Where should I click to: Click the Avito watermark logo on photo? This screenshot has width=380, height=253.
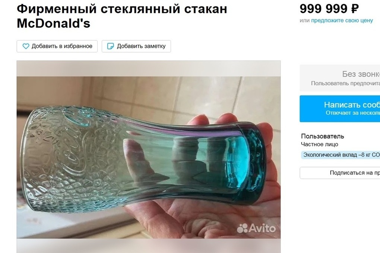point(256,228)
